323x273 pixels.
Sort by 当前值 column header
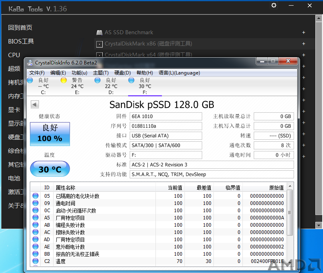[x=170, y=188]
